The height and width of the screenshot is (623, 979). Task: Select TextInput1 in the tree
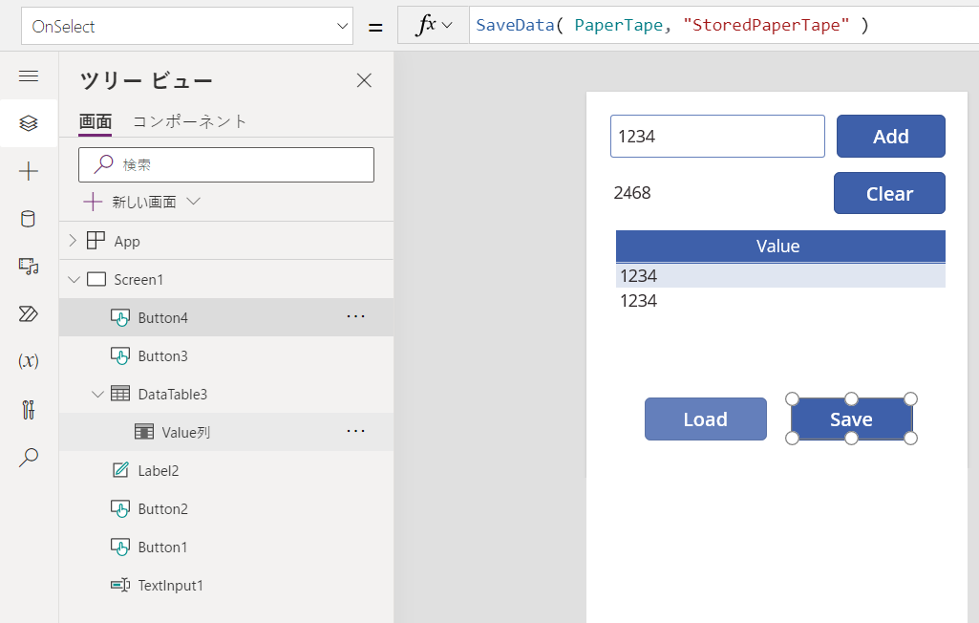point(170,586)
